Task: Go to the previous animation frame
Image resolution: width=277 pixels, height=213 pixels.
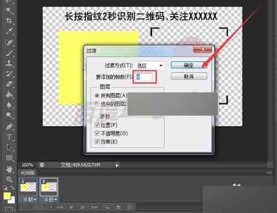Action: tap(71, 207)
